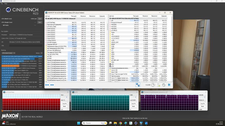Click Auto Fit in the ЦП (Tctl/Tdie) graph
This screenshot has width=225, height=126.
(x=64, y=103)
